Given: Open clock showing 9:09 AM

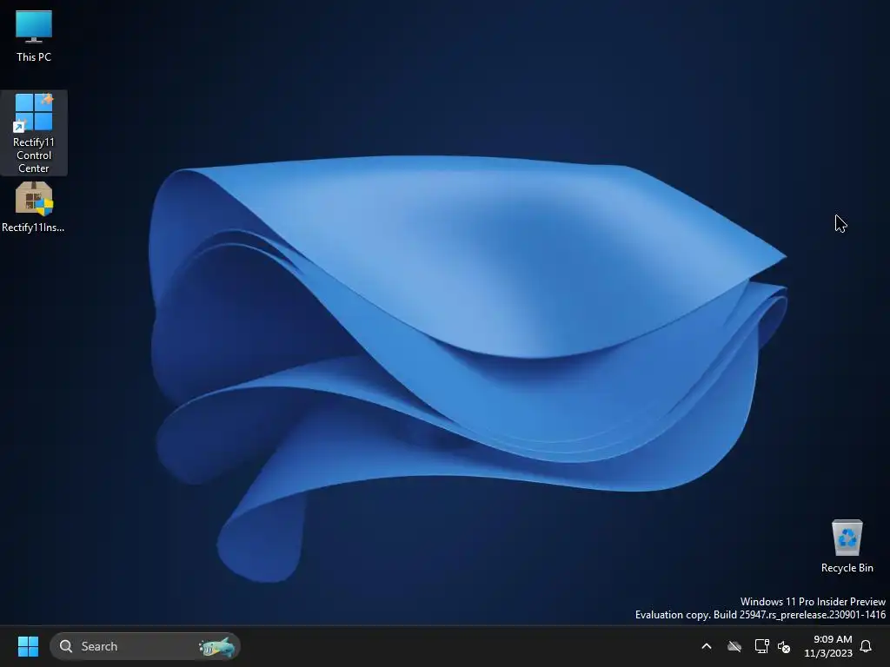Looking at the screenshot, I should pos(828,646).
